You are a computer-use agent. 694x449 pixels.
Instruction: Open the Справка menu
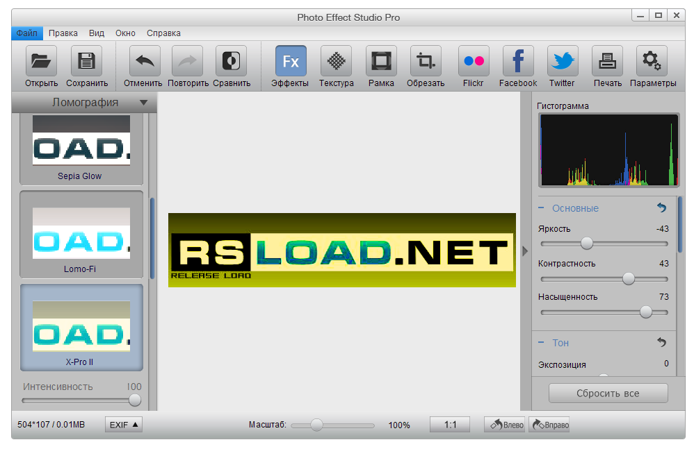163,33
